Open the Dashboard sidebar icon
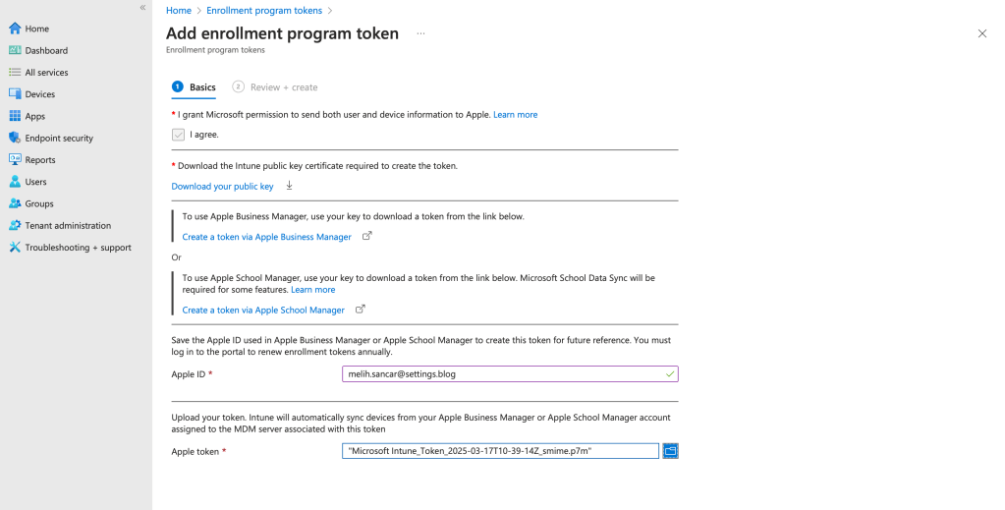The image size is (1005, 510). tap(15, 50)
